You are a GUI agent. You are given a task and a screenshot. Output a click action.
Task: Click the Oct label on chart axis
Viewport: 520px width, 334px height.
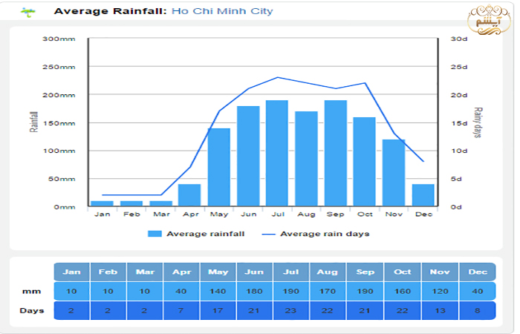tap(364, 214)
